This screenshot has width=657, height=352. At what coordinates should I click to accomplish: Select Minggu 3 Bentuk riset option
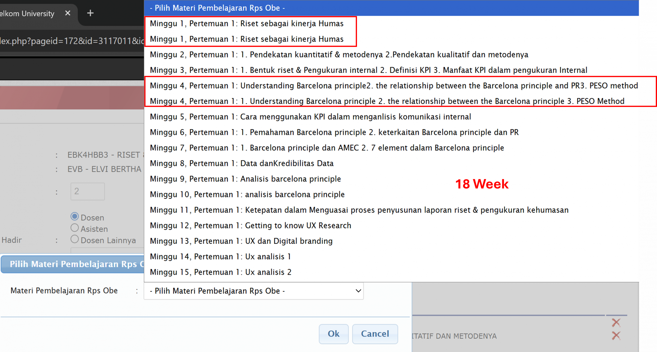(x=391, y=70)
